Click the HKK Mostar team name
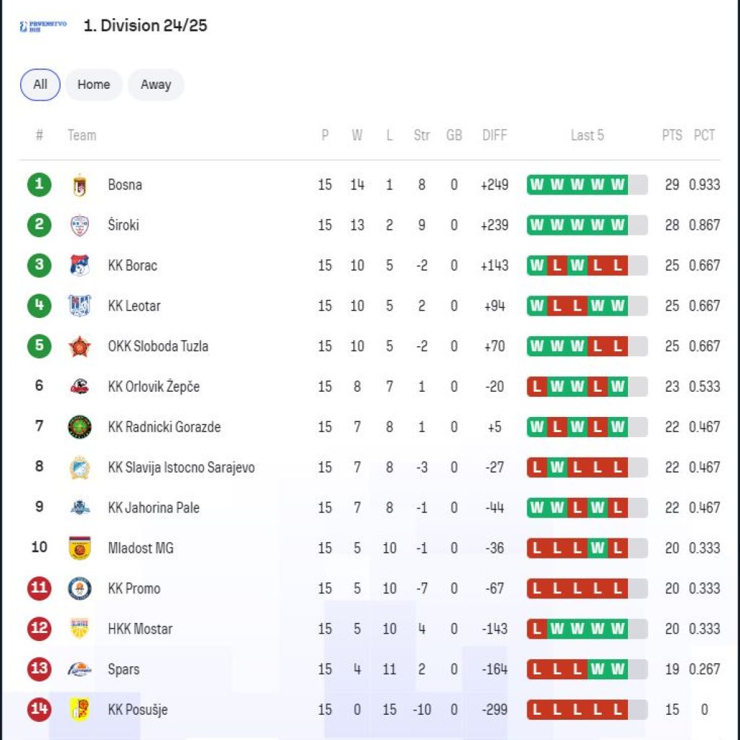 coord(140,629)
